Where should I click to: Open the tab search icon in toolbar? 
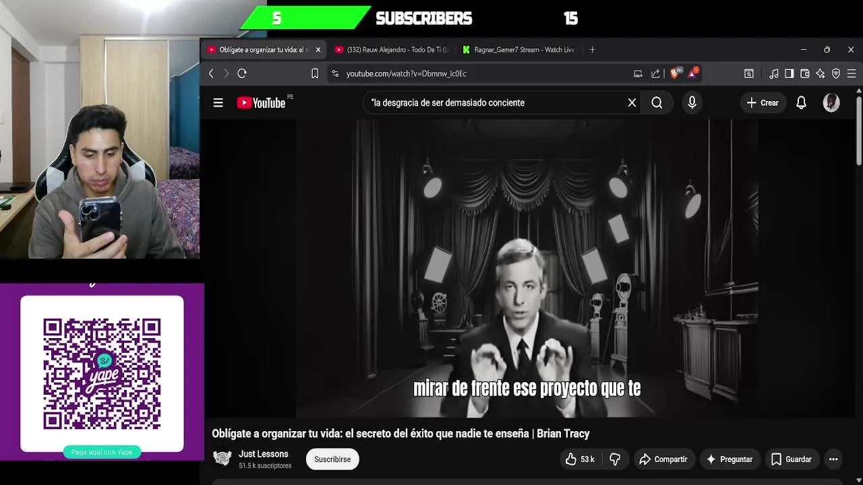point(748,73)
